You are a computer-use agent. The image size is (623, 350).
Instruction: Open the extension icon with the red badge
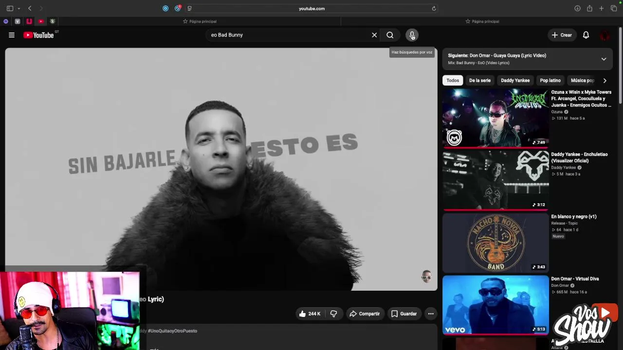click(x=178, y=8)
